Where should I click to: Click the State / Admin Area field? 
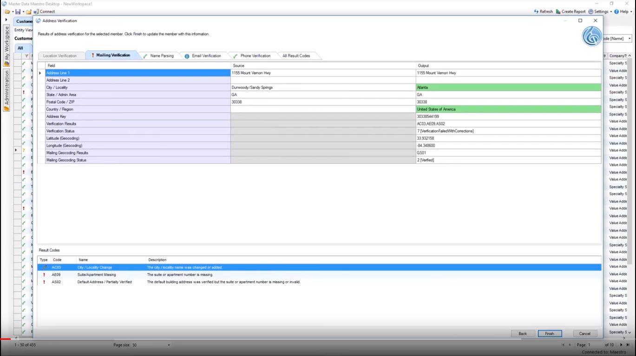tap(138, 95)
